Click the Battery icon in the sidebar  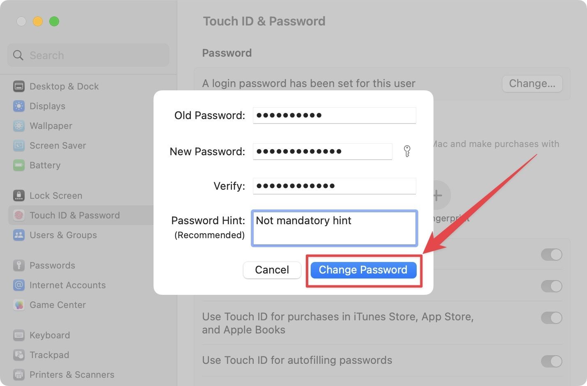click(19, 165)
